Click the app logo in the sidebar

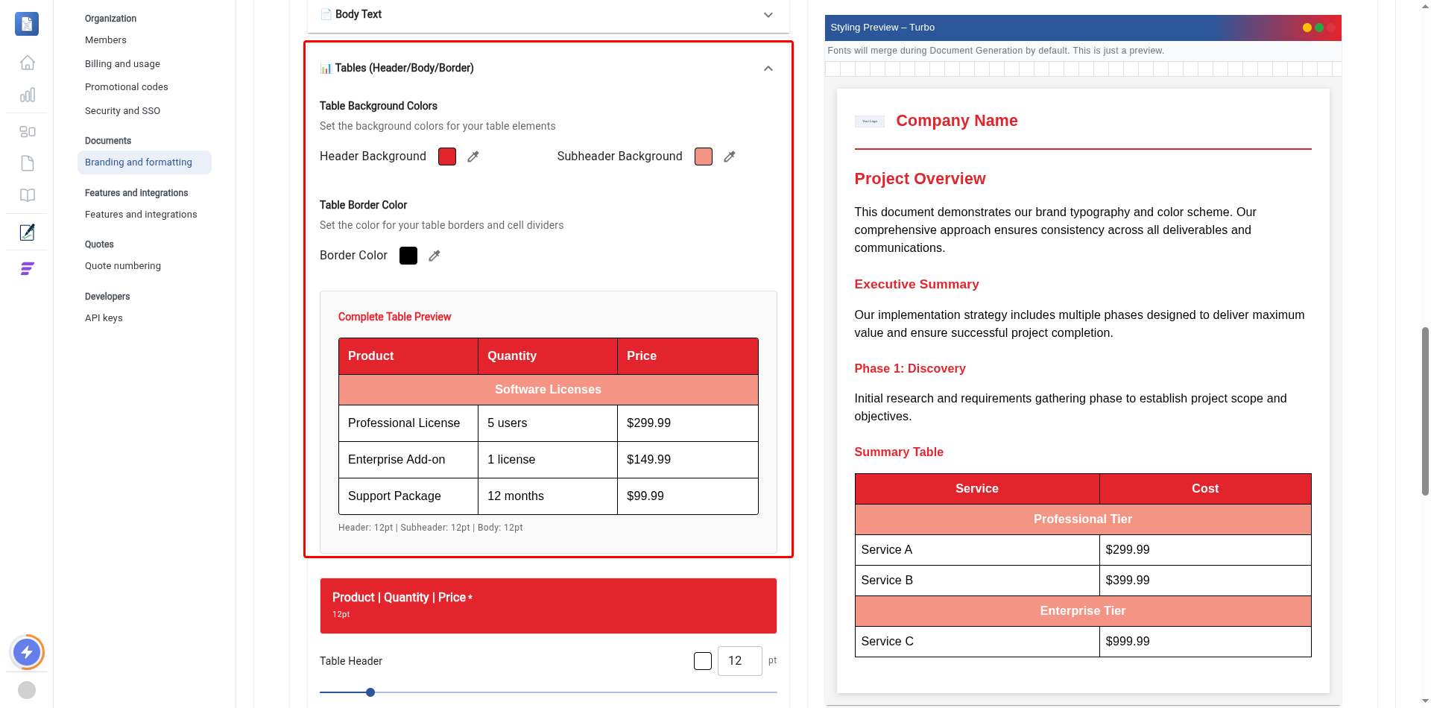click(x=27, y=24)
